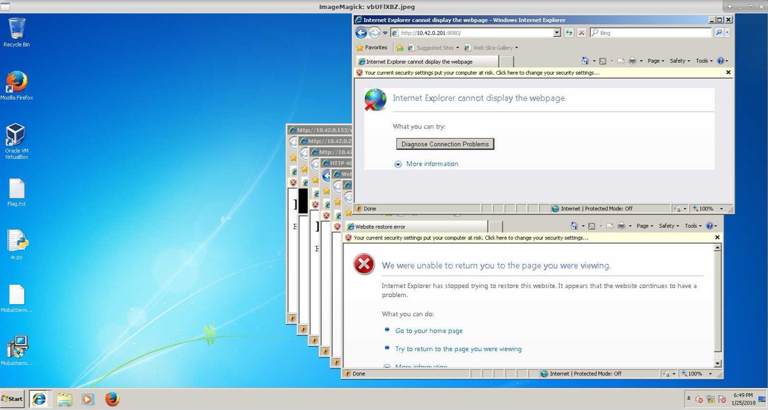Click Add to Favorites Bar icon
Image resolution: width=768 pixels, height=410 pixels.
(x=400, y=47)
